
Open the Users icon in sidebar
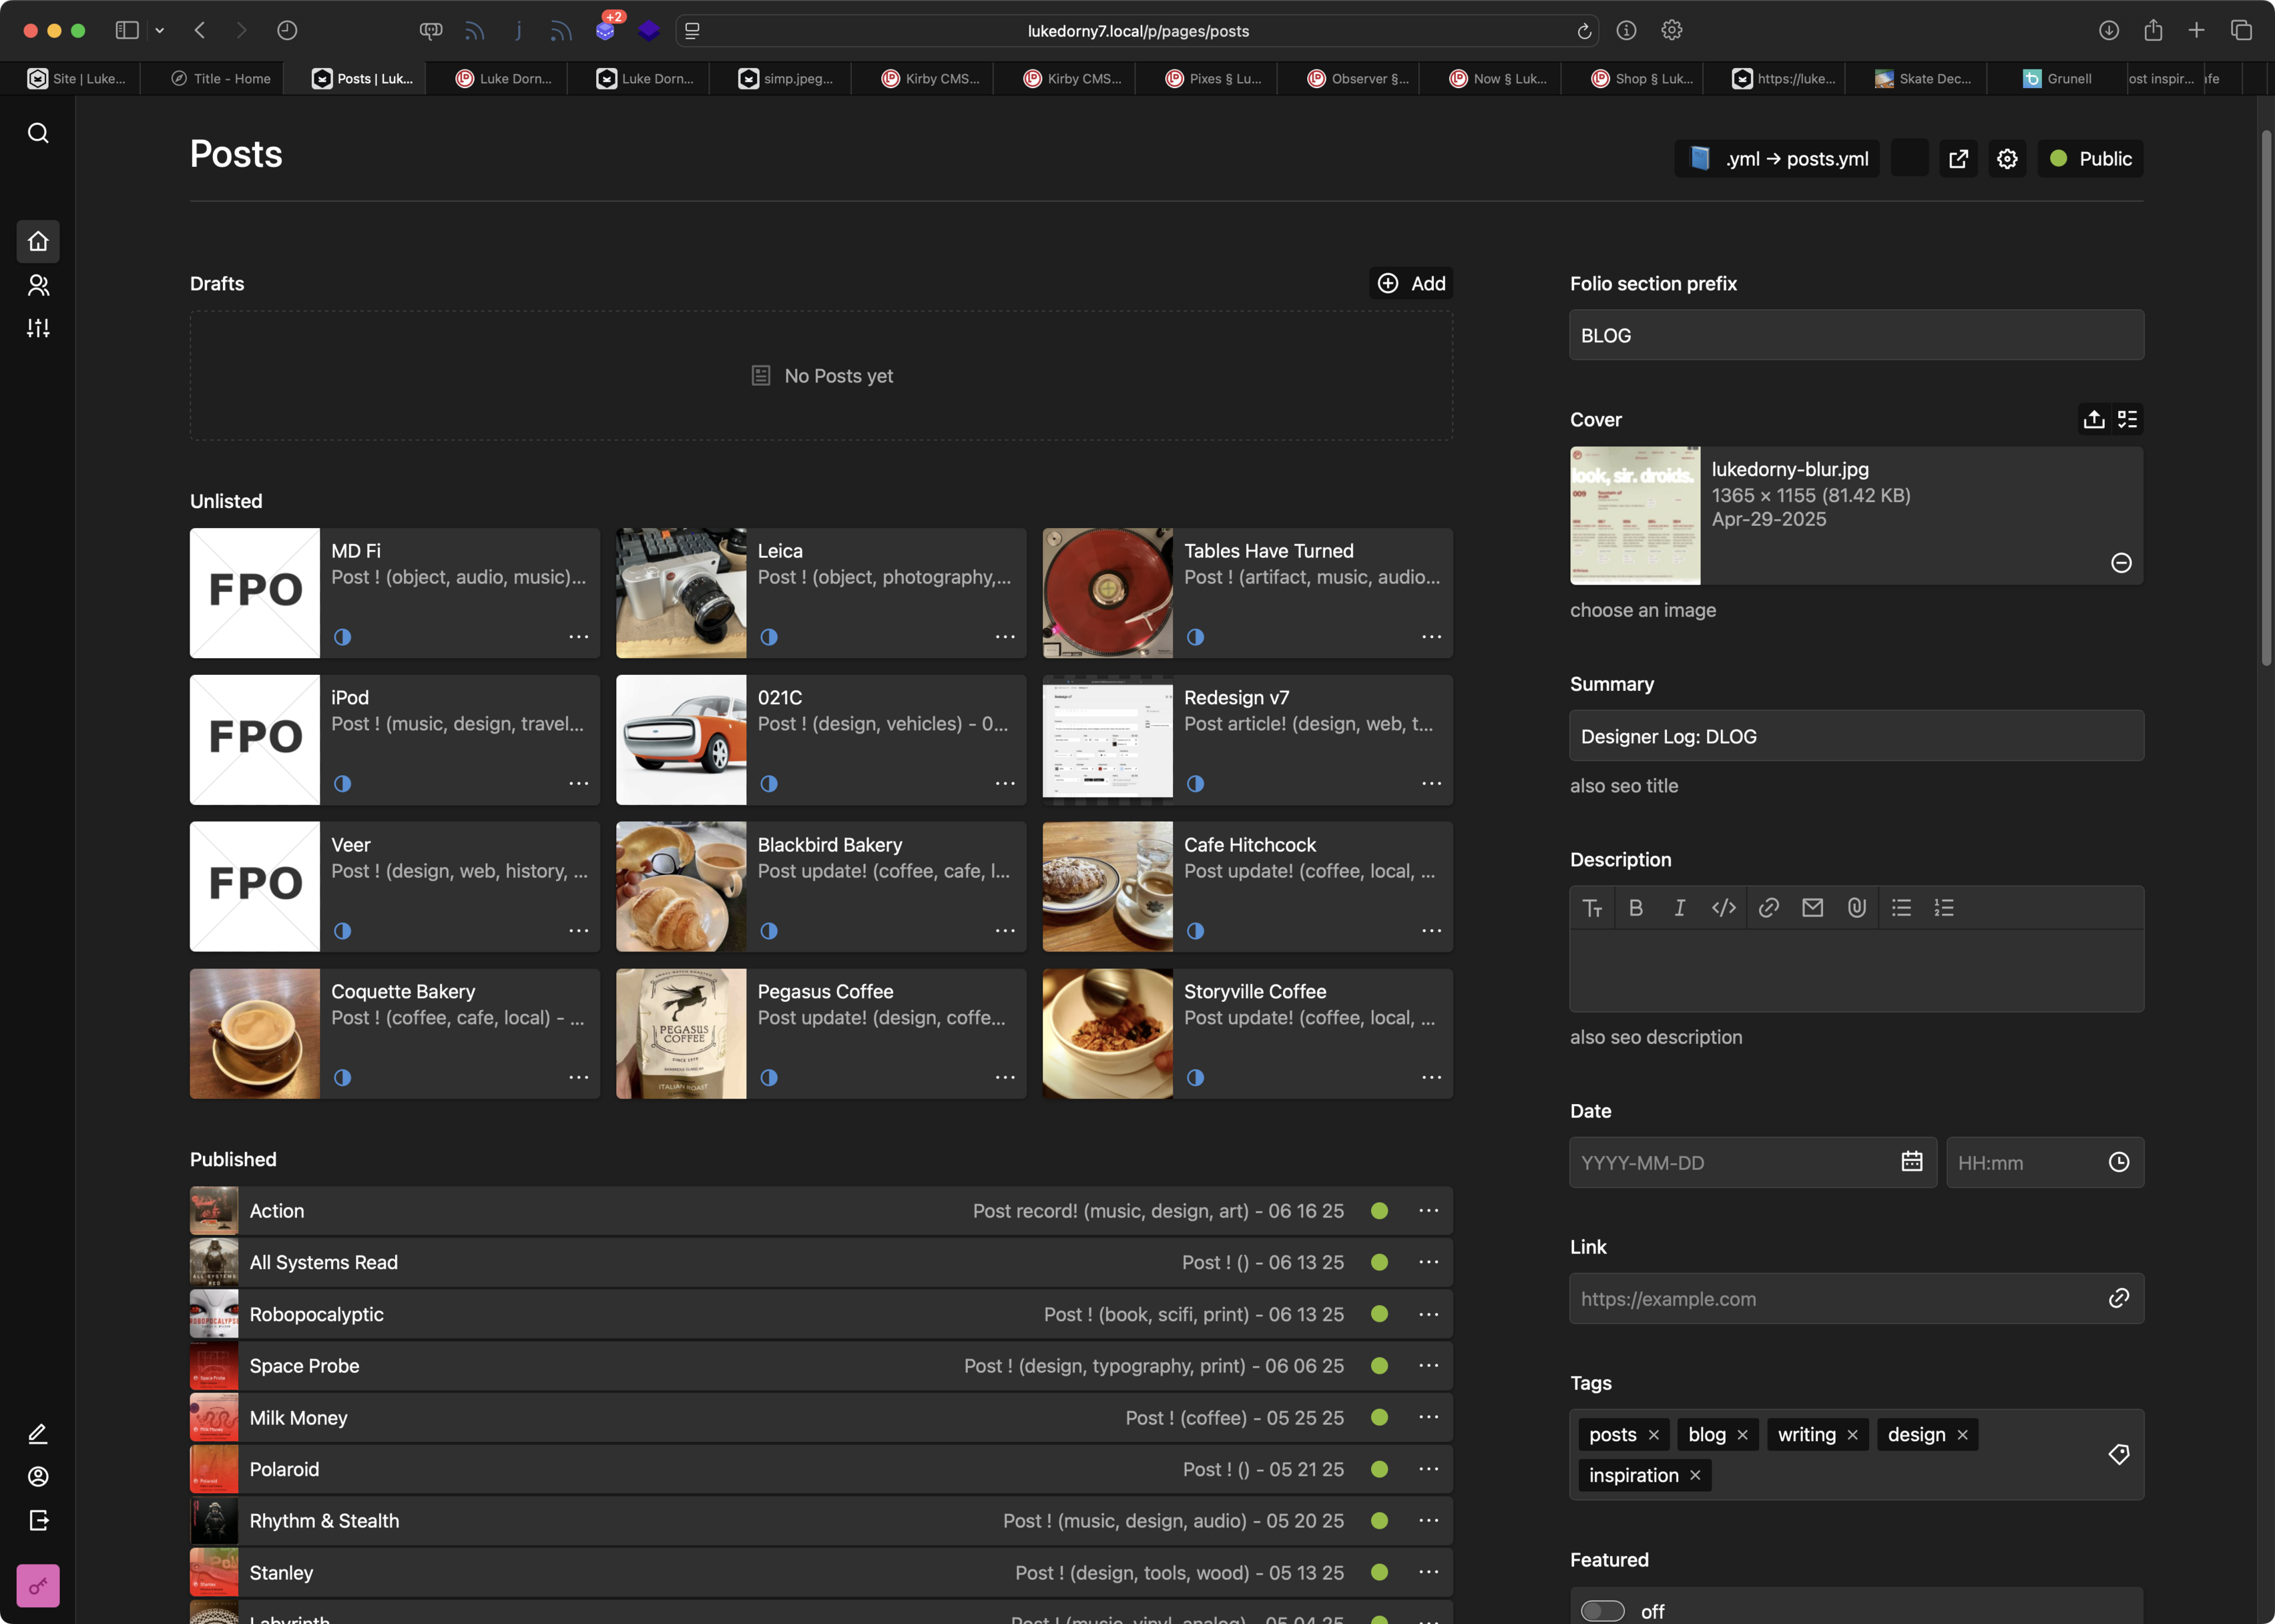38,285
